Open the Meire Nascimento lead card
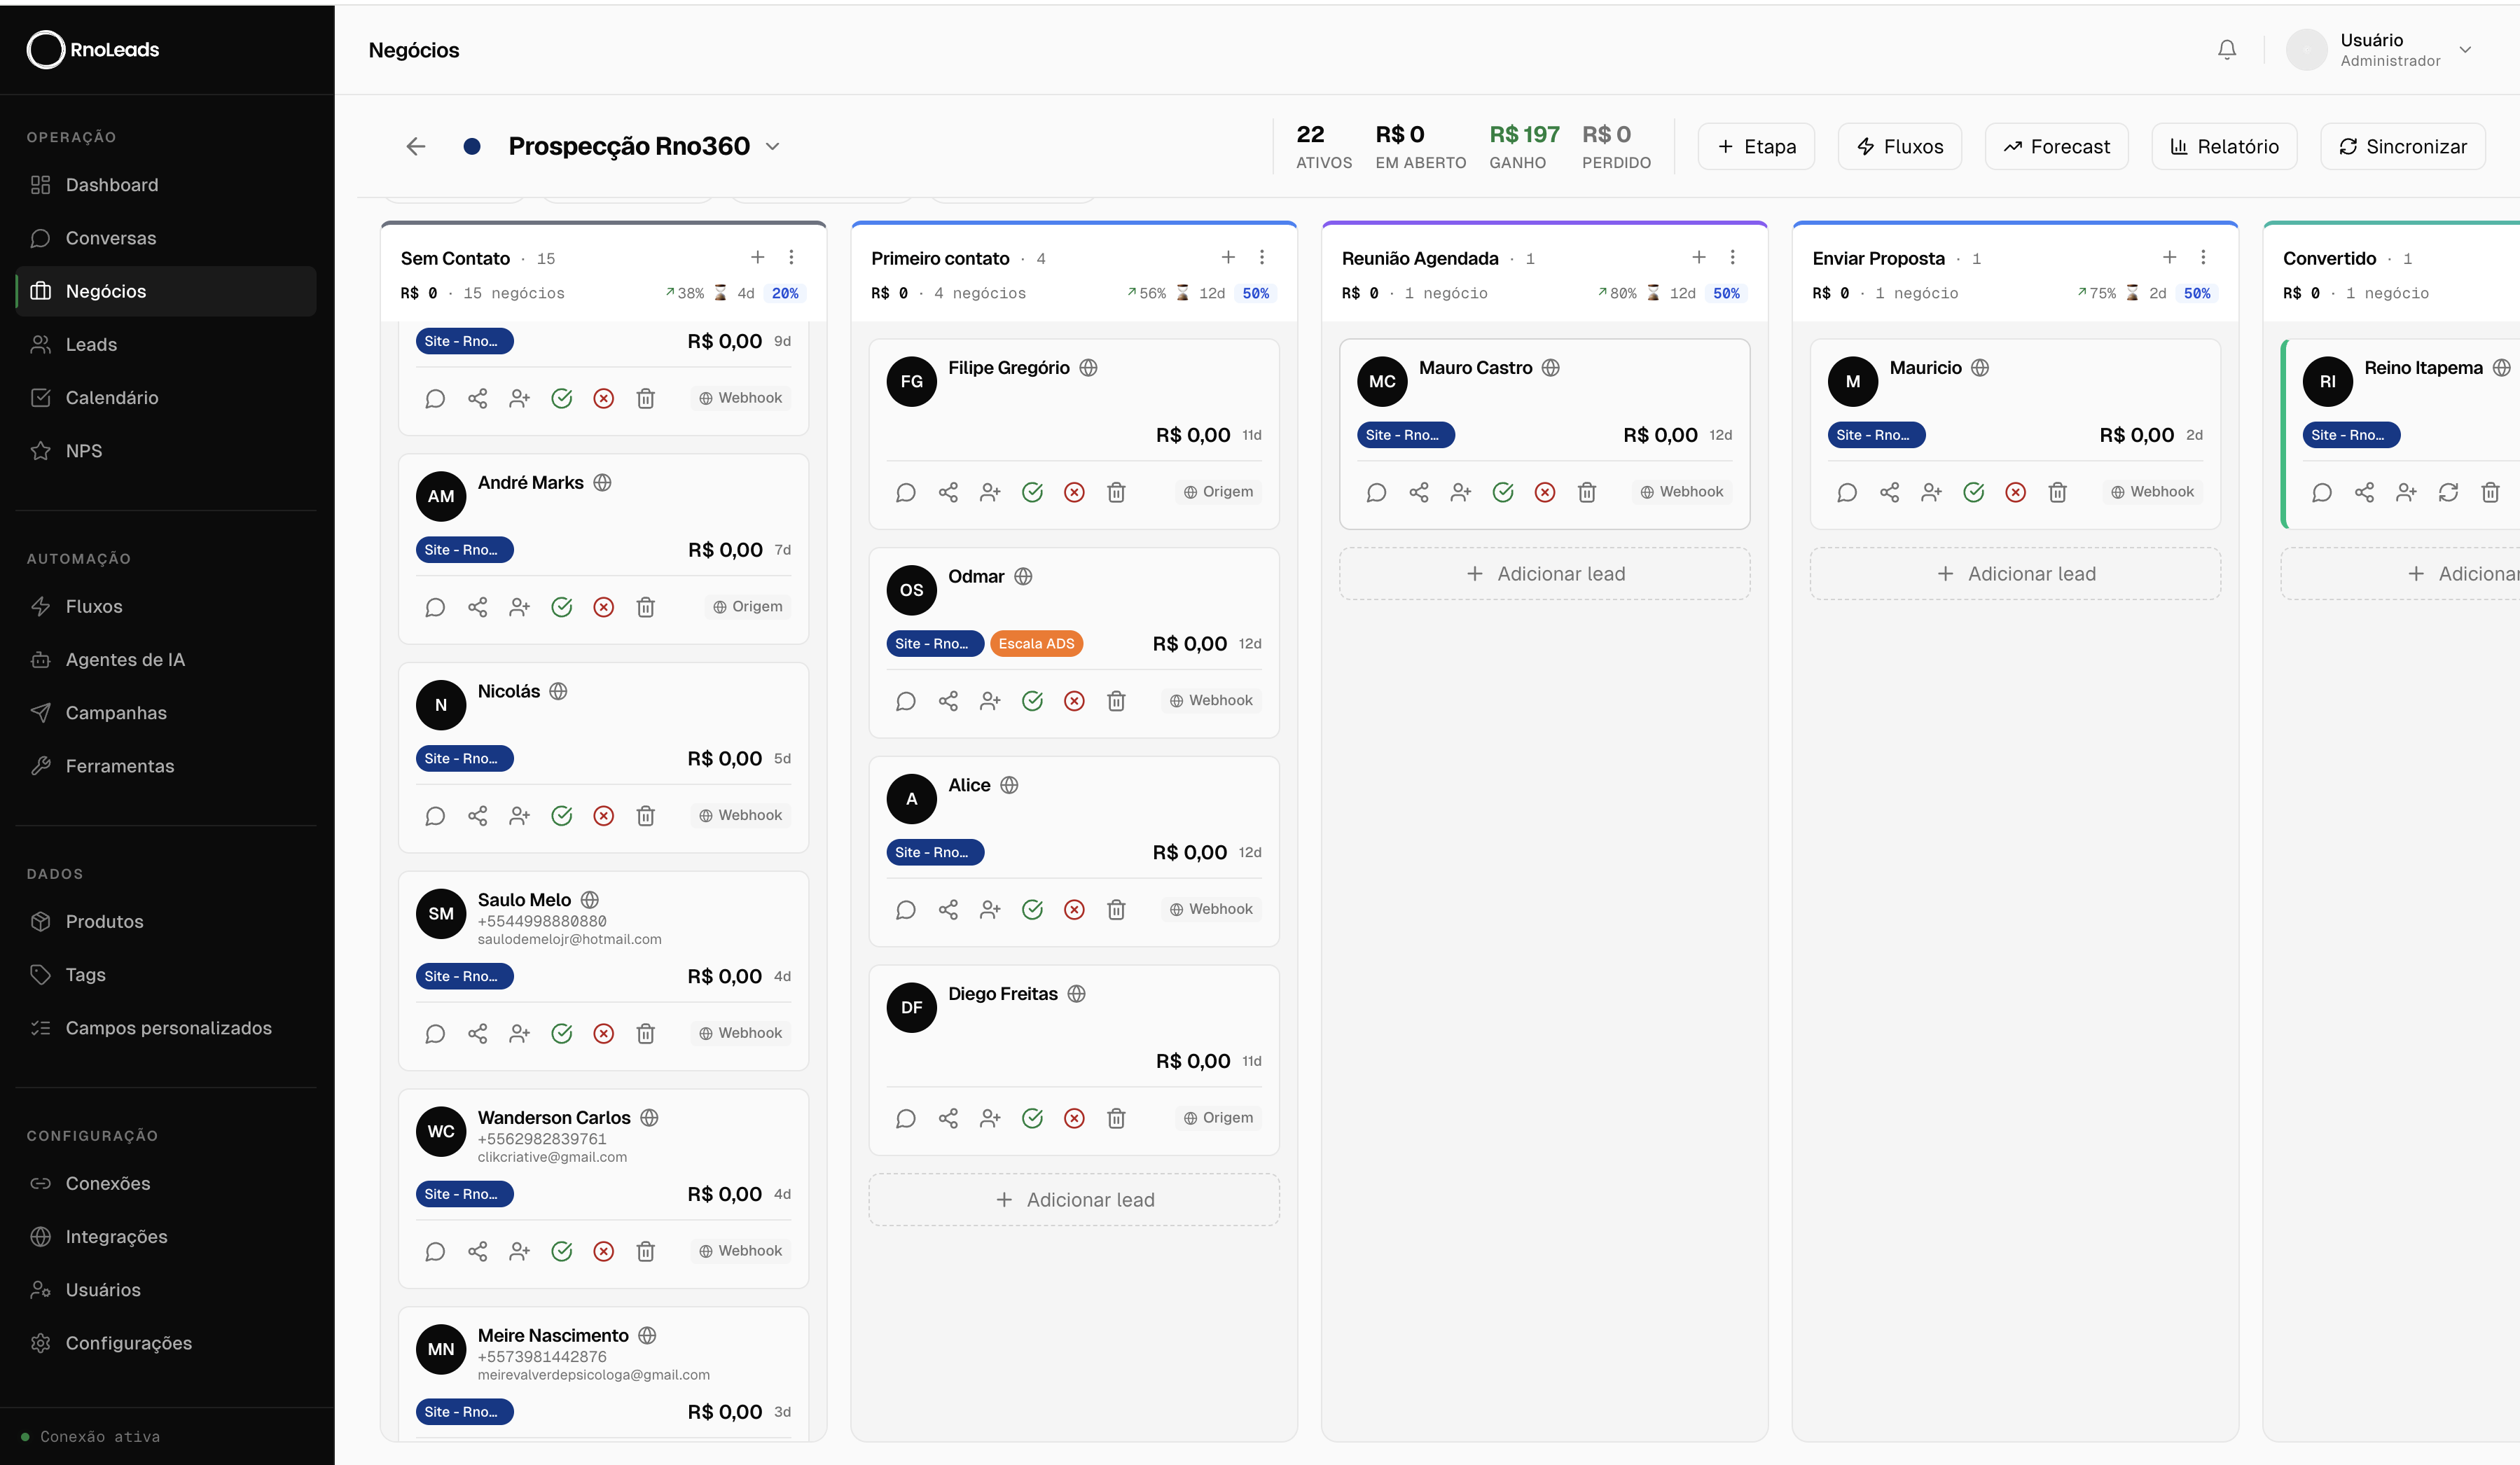 (603, 1374)
